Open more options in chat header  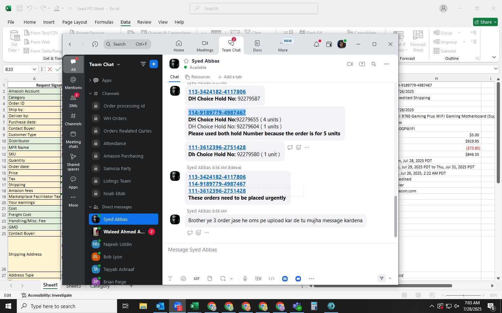click(x=387, y=64)
